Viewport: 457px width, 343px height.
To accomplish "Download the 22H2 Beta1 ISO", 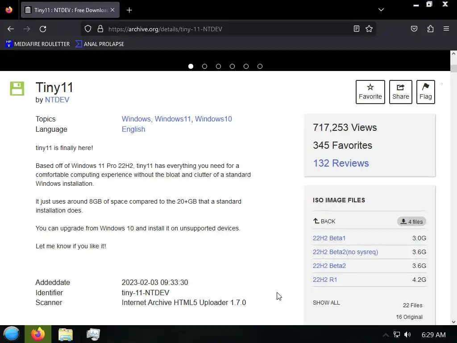I will [329, 238].
